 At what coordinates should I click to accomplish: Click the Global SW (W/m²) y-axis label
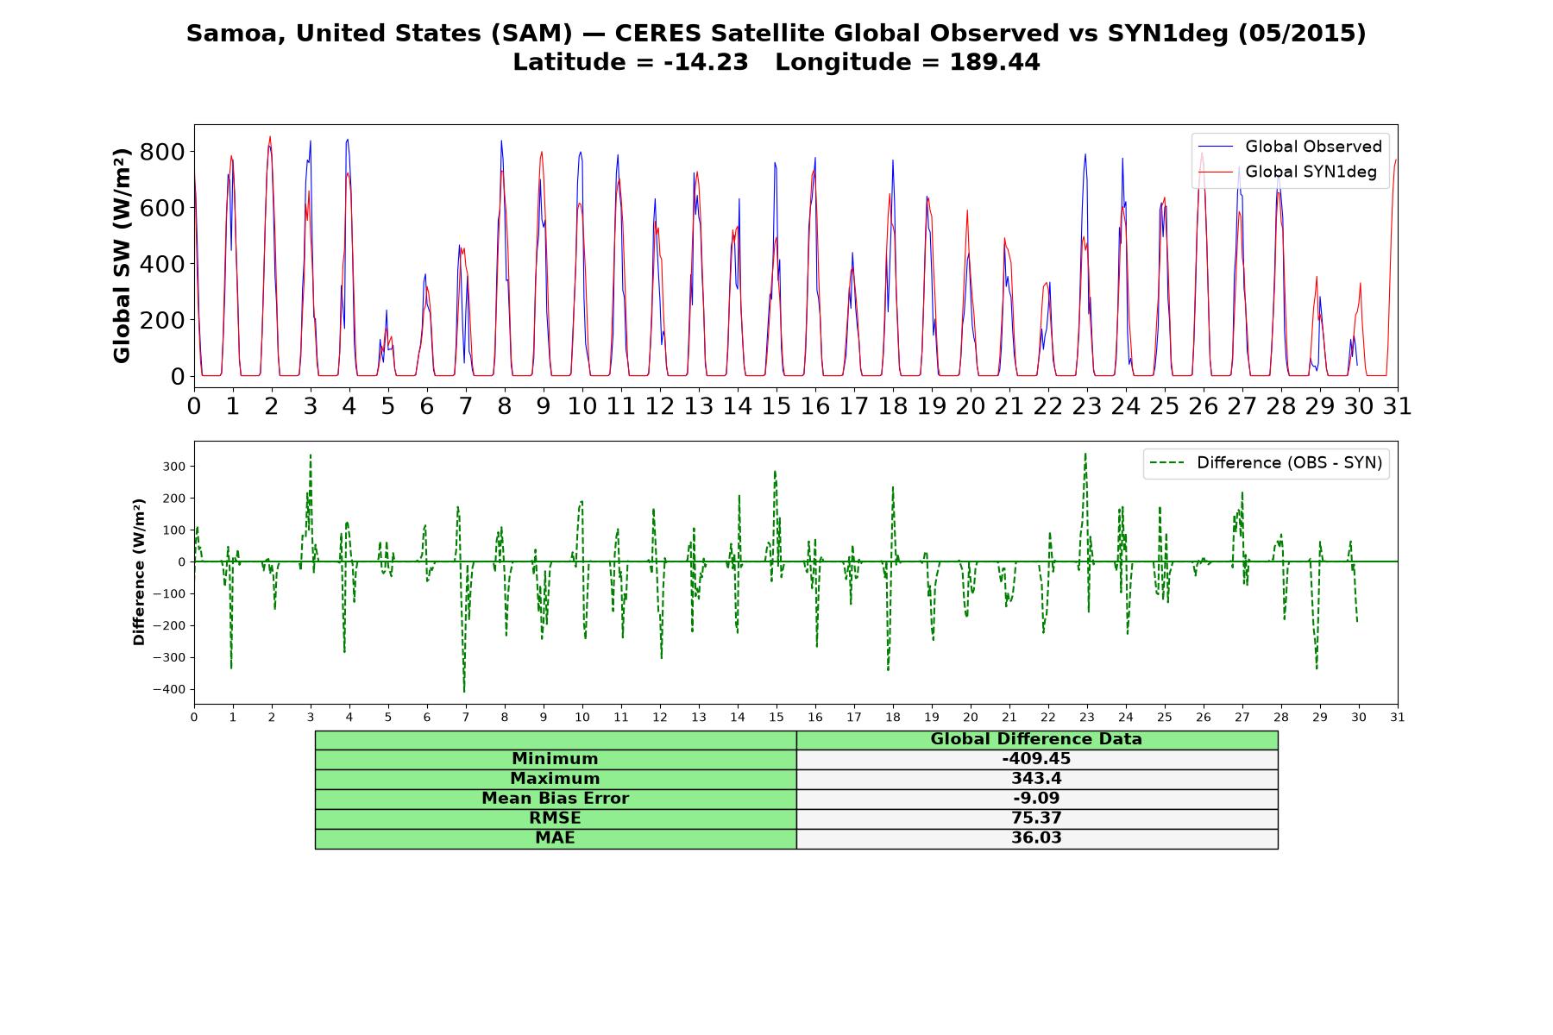(x=123, y=255)
